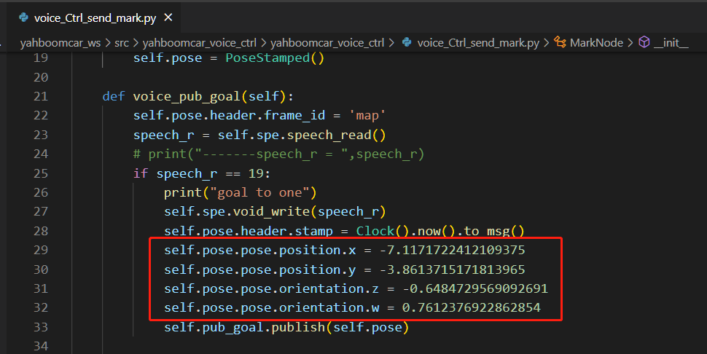707x354 pixels.
Task: Expand chevron before MarkNode breadcrumb
Action: pyautogui.click(x=546, y=43)
